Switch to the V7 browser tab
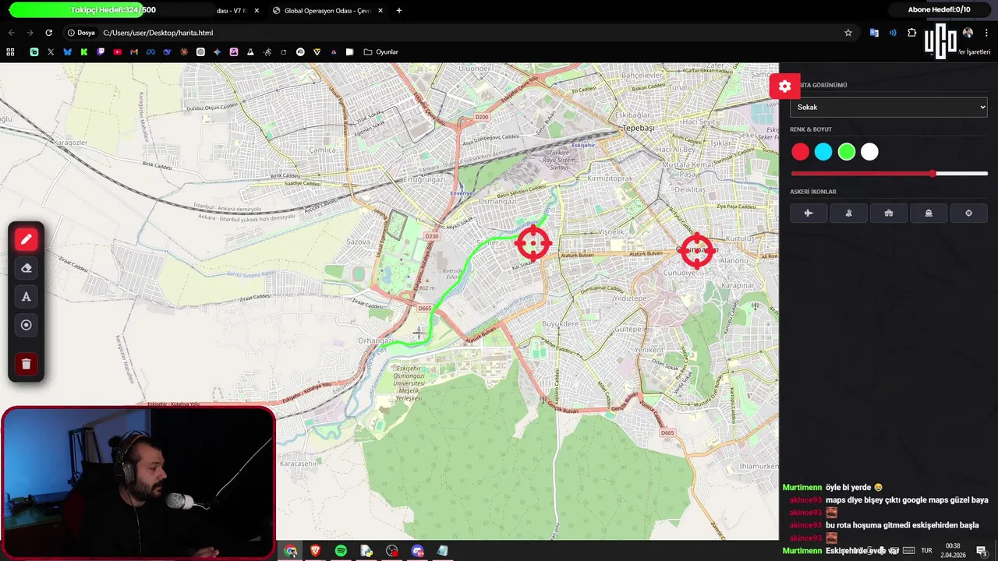This screenshot has height=561, width=998. click(x=231, y=11)
